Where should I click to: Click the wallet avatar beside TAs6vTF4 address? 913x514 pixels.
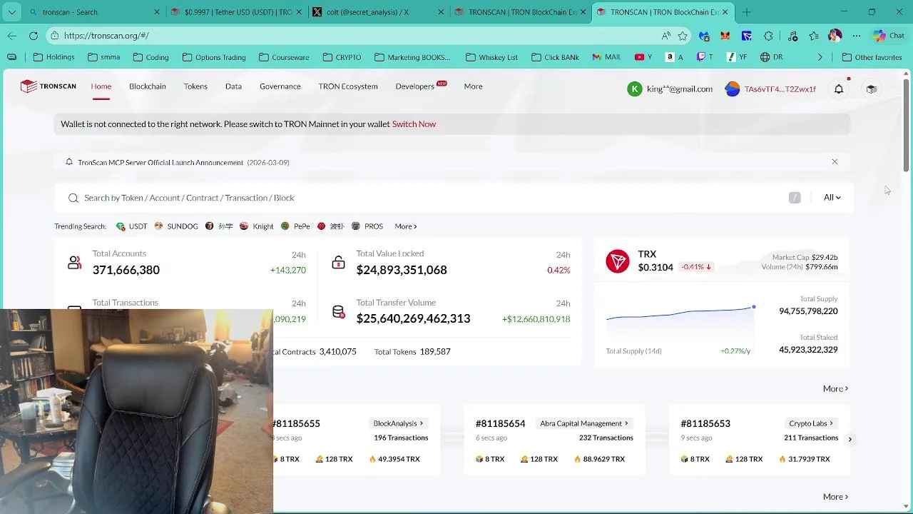733,89
